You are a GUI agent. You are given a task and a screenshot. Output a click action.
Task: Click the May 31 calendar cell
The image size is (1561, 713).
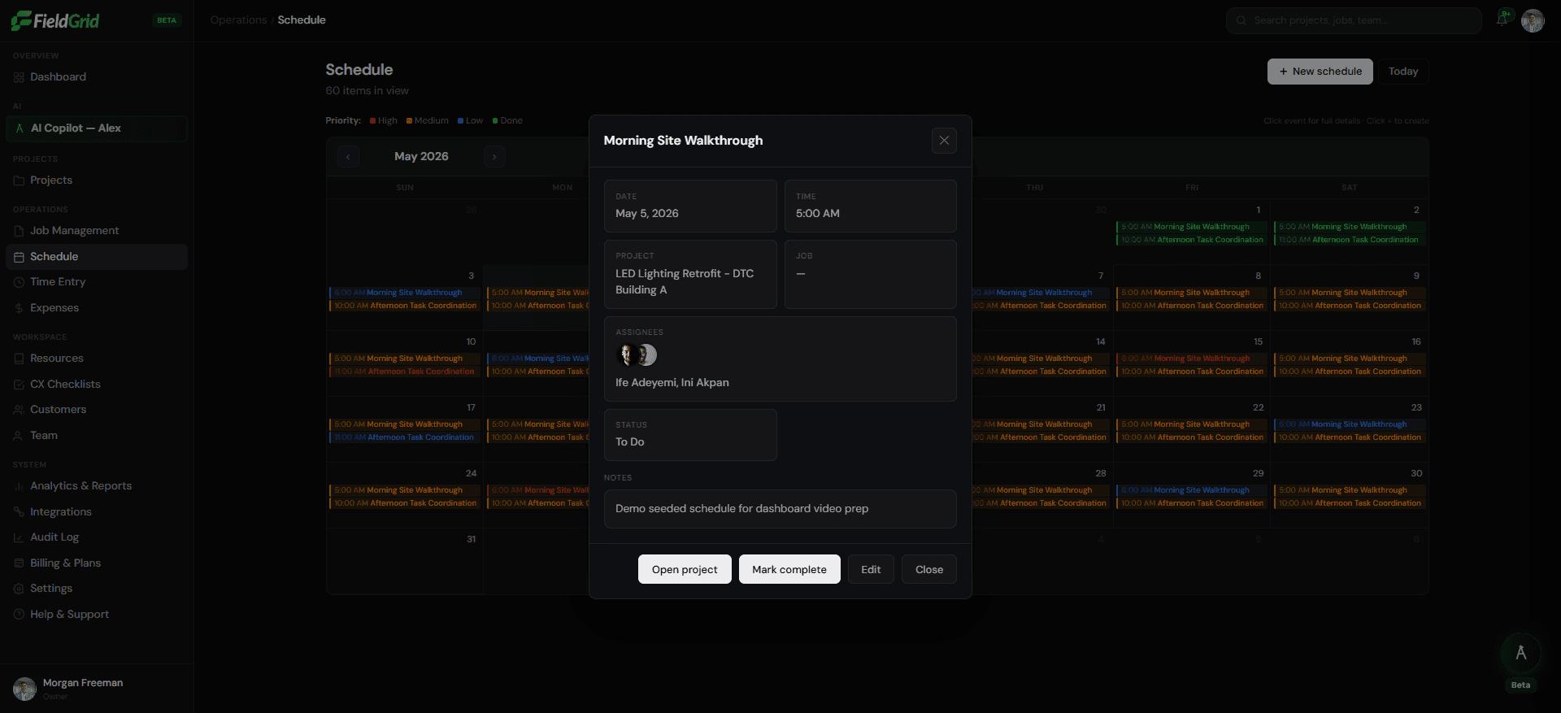[x=405, y=562]
